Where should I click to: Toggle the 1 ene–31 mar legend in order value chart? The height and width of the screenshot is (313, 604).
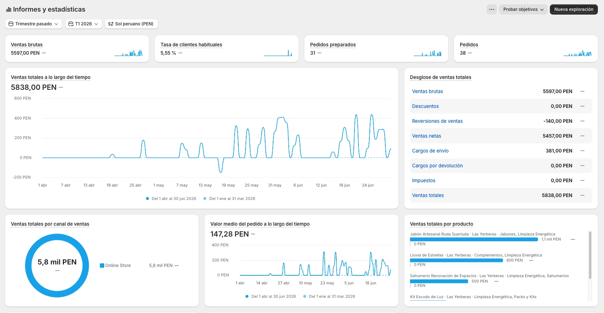tap(329, 296)
